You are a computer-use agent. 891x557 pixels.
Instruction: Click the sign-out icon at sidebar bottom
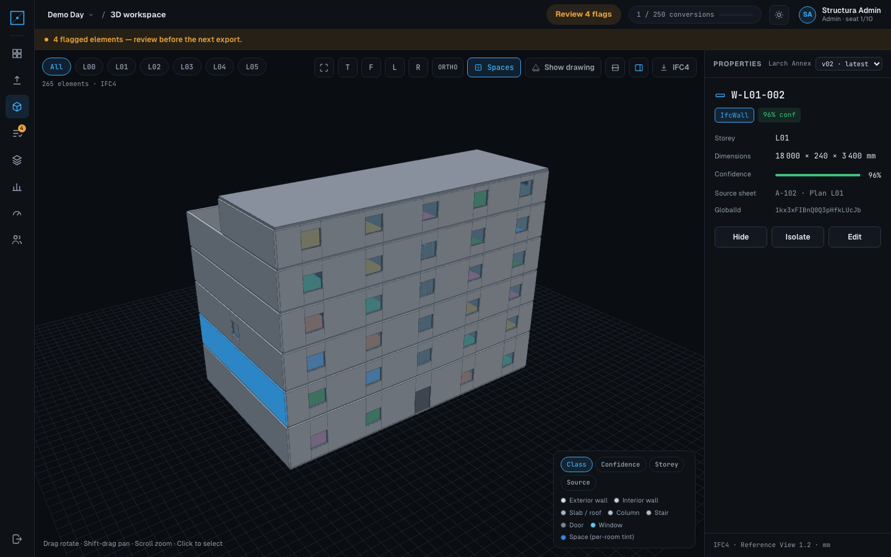coord(17,539)
